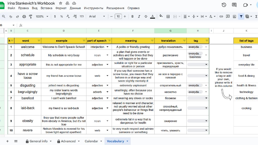The width and height of the screenshot is (258, 145).
Task: Open the comments panel icon
Action: [234, 5]
